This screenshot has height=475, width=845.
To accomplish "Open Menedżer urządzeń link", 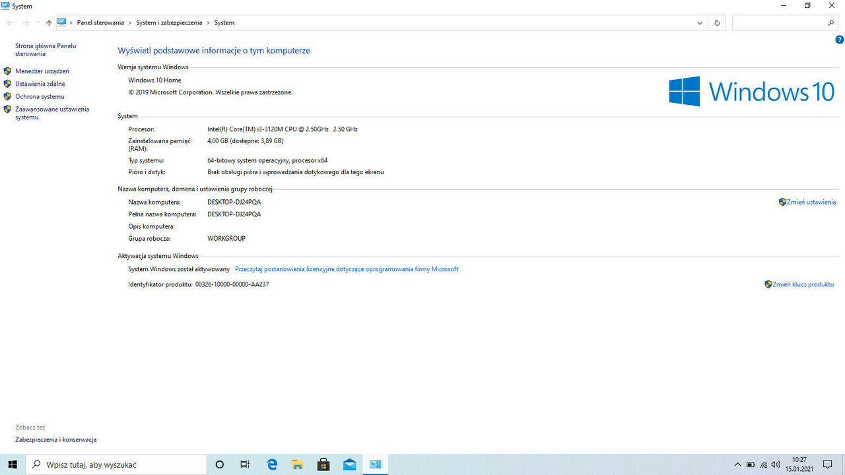I will (x=42, y=71).
